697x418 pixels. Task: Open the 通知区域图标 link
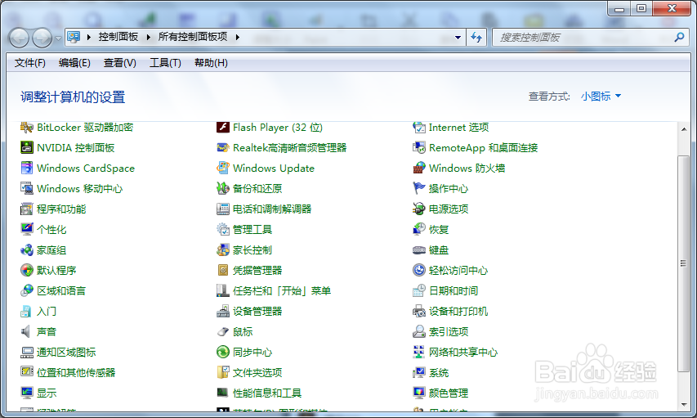pos(66,352)
